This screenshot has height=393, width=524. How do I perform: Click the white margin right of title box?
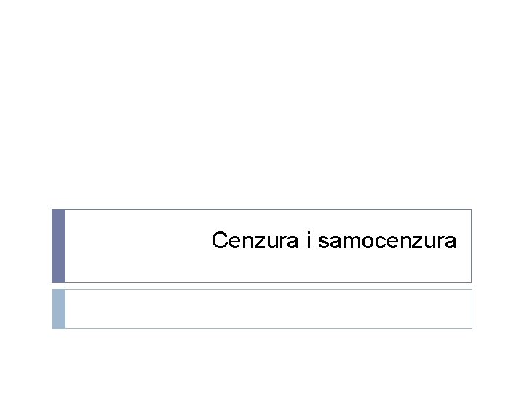click(497, 246)
